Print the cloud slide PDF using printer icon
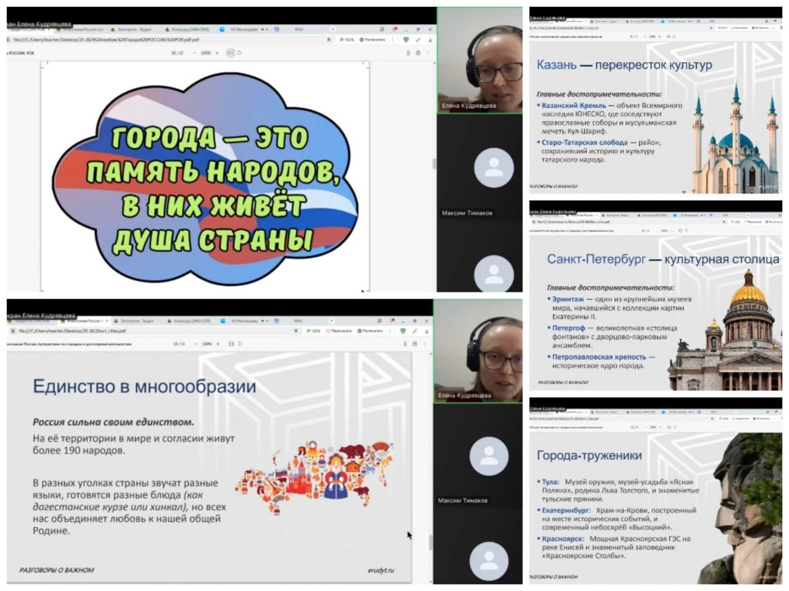The height and width of the screenshot is (591, 789). coord(419,53)
